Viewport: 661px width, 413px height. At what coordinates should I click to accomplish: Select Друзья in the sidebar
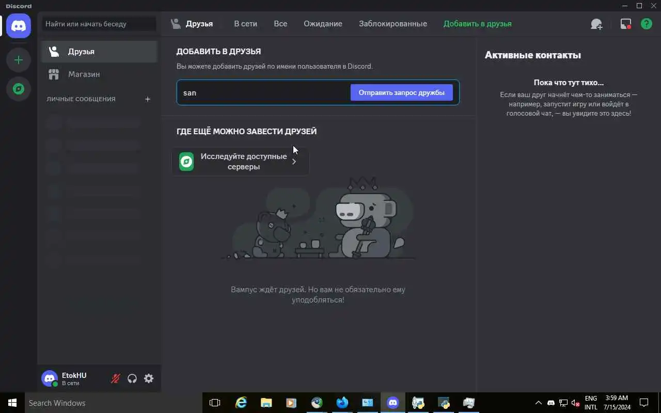[x=99, y=52]
